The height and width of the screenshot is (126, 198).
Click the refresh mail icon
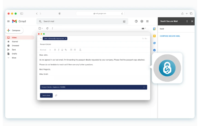point(47,28)
